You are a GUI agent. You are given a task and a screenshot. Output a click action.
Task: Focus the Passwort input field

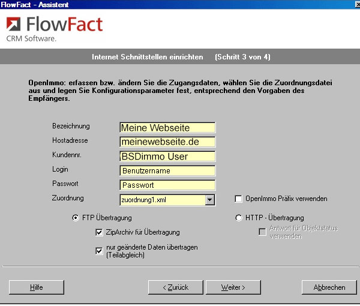click(167, 185)
